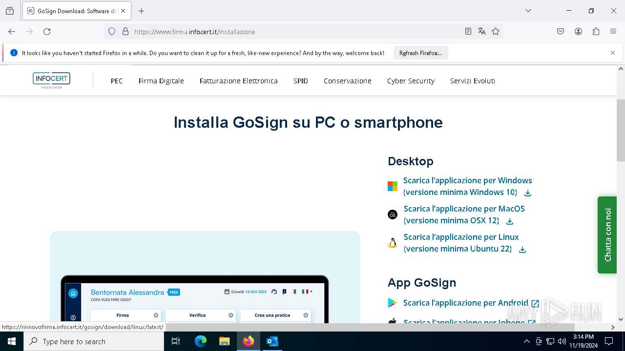Screen dimensions: 625x351
Task: Close the GoSign Download tab
Action: (123, 11)
